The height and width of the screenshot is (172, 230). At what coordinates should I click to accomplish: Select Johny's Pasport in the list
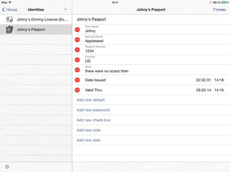pyautogui.click(x=36, y=30)
